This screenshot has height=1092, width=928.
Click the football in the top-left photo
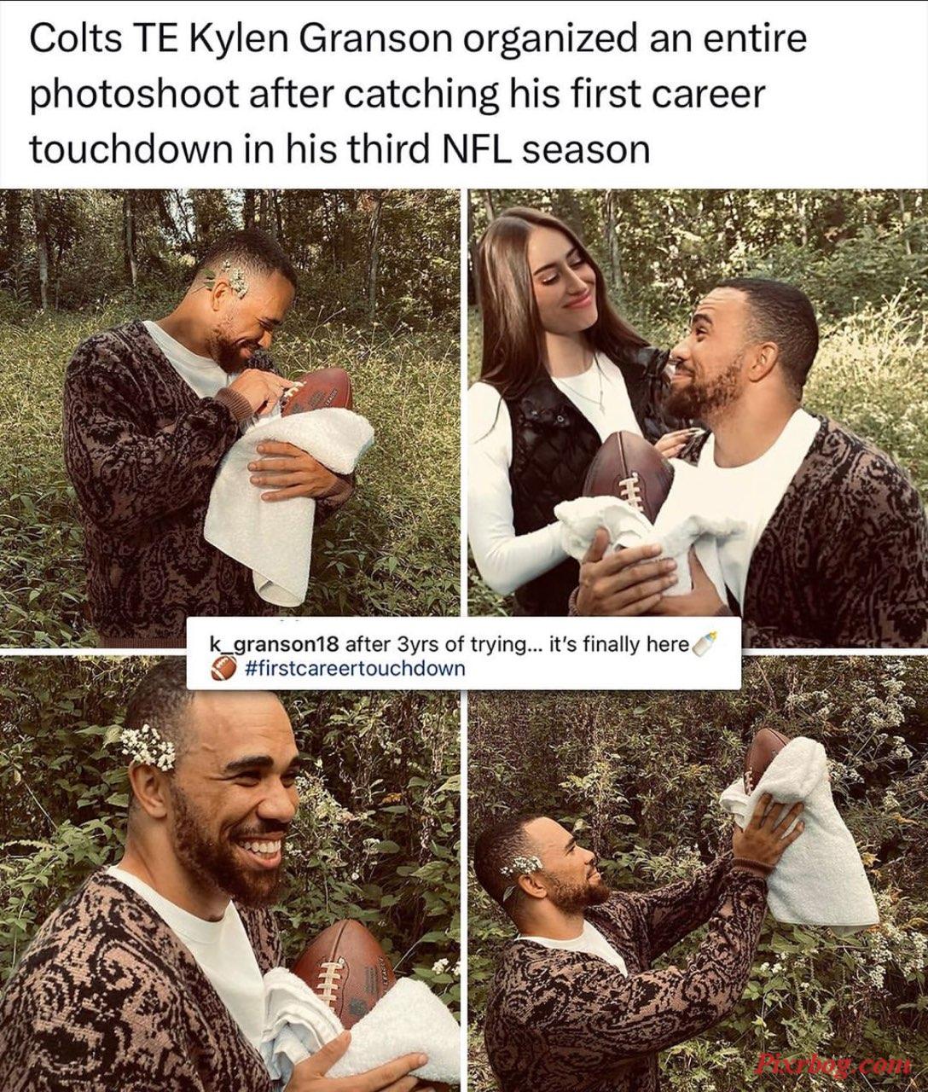pyautogui.click(x=317, y=392)
